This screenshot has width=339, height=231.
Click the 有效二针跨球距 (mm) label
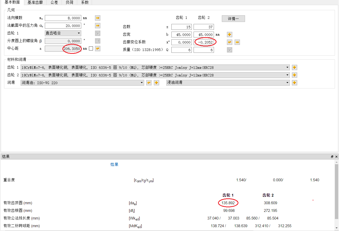coord(22,226)
